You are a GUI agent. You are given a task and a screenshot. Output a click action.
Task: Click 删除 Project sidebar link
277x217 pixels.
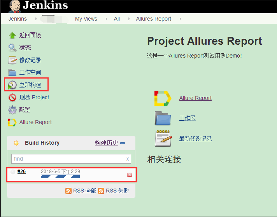[x=34, y=97]
